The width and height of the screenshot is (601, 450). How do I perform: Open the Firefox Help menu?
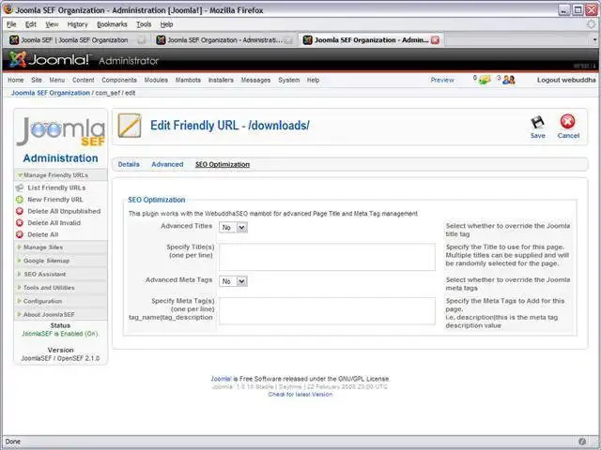click(167, 24)
